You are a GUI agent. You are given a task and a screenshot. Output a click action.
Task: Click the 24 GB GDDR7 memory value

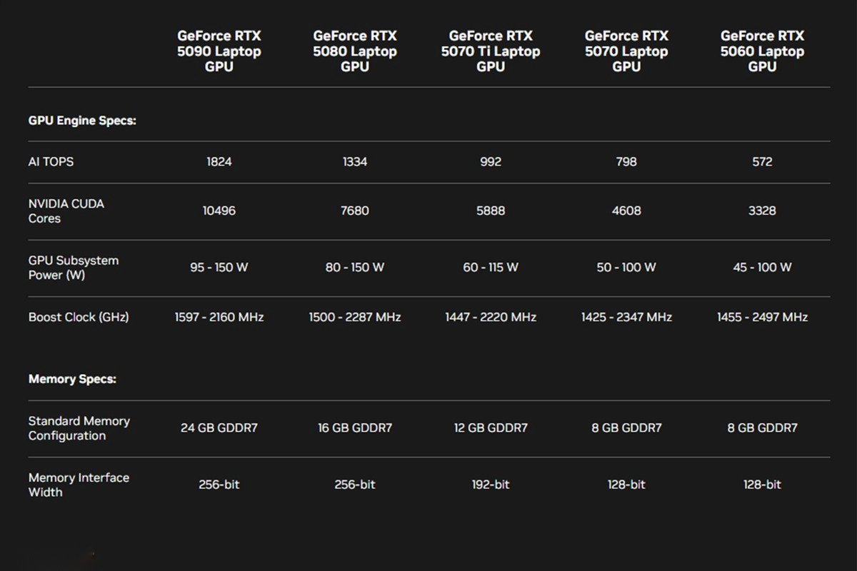[219, 428]
